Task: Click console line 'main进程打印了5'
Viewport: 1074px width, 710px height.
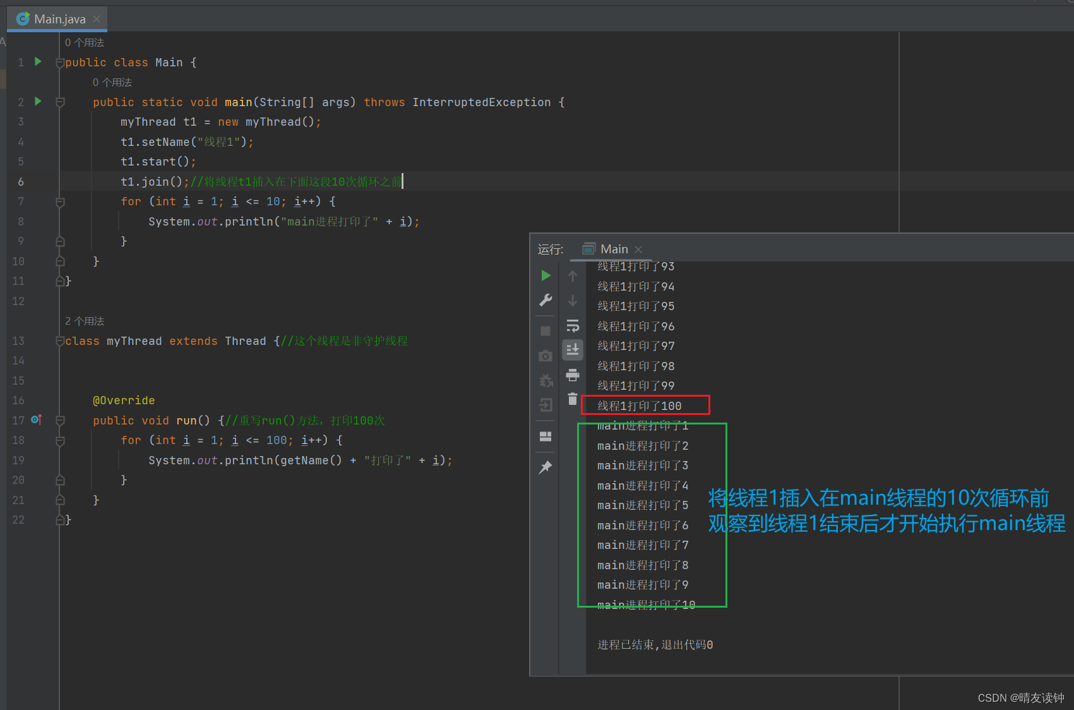Action: click(x=643, y=505)
